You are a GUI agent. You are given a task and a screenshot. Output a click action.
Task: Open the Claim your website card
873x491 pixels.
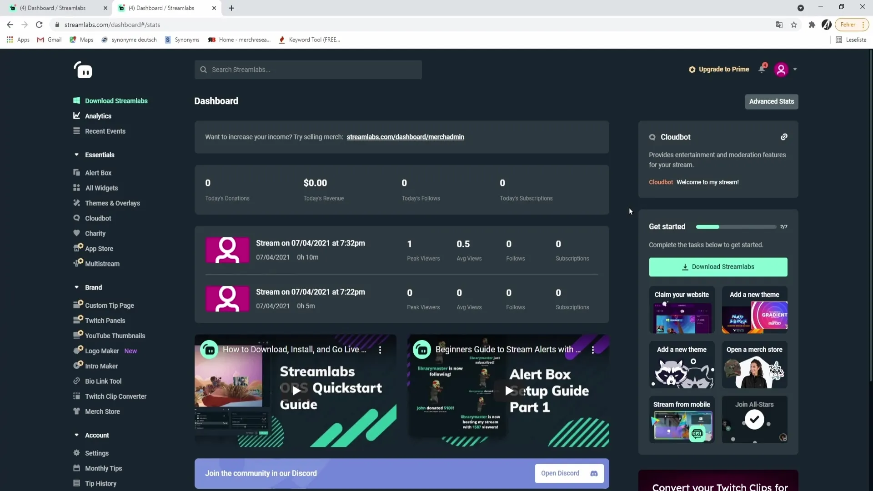pyautogui.click(x=682, y=310)
